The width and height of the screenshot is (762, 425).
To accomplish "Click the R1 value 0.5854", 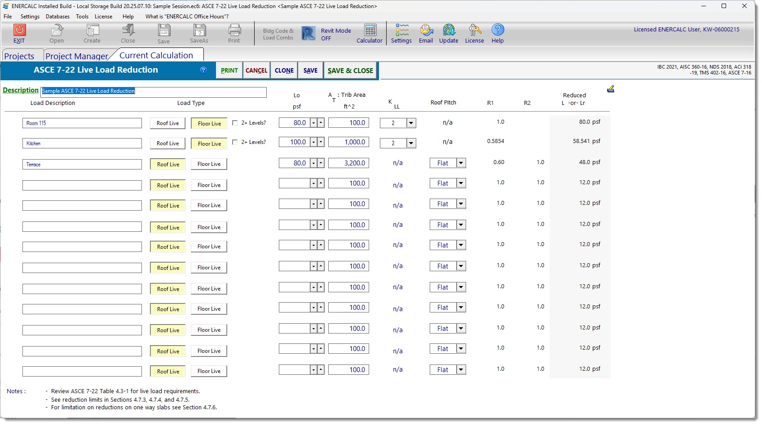I will pyautogui.click(x=496, y=141).
